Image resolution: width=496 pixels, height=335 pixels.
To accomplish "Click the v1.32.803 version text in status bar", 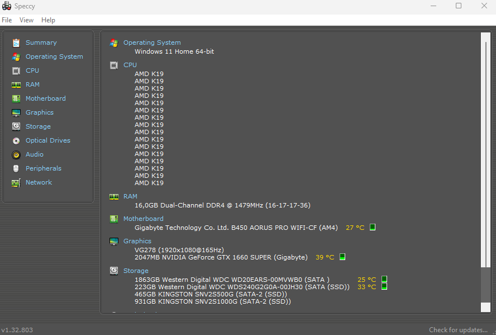I will (x=17, y=329).
